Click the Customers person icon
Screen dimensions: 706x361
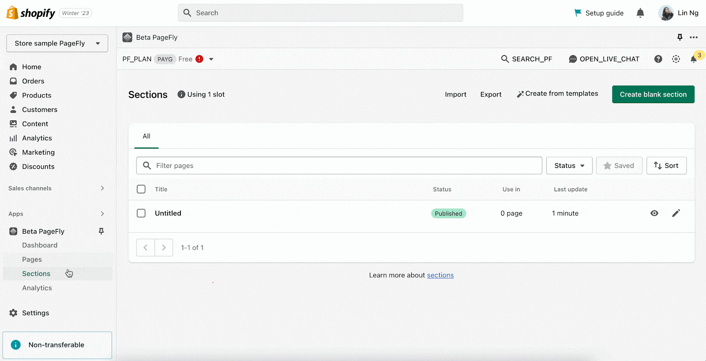tap(13, 109)
